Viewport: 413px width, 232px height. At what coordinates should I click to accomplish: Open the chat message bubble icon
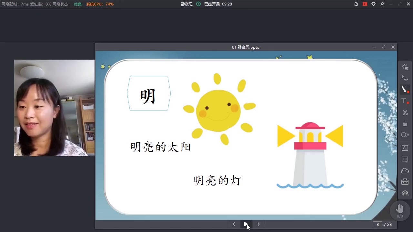point(405,159)
